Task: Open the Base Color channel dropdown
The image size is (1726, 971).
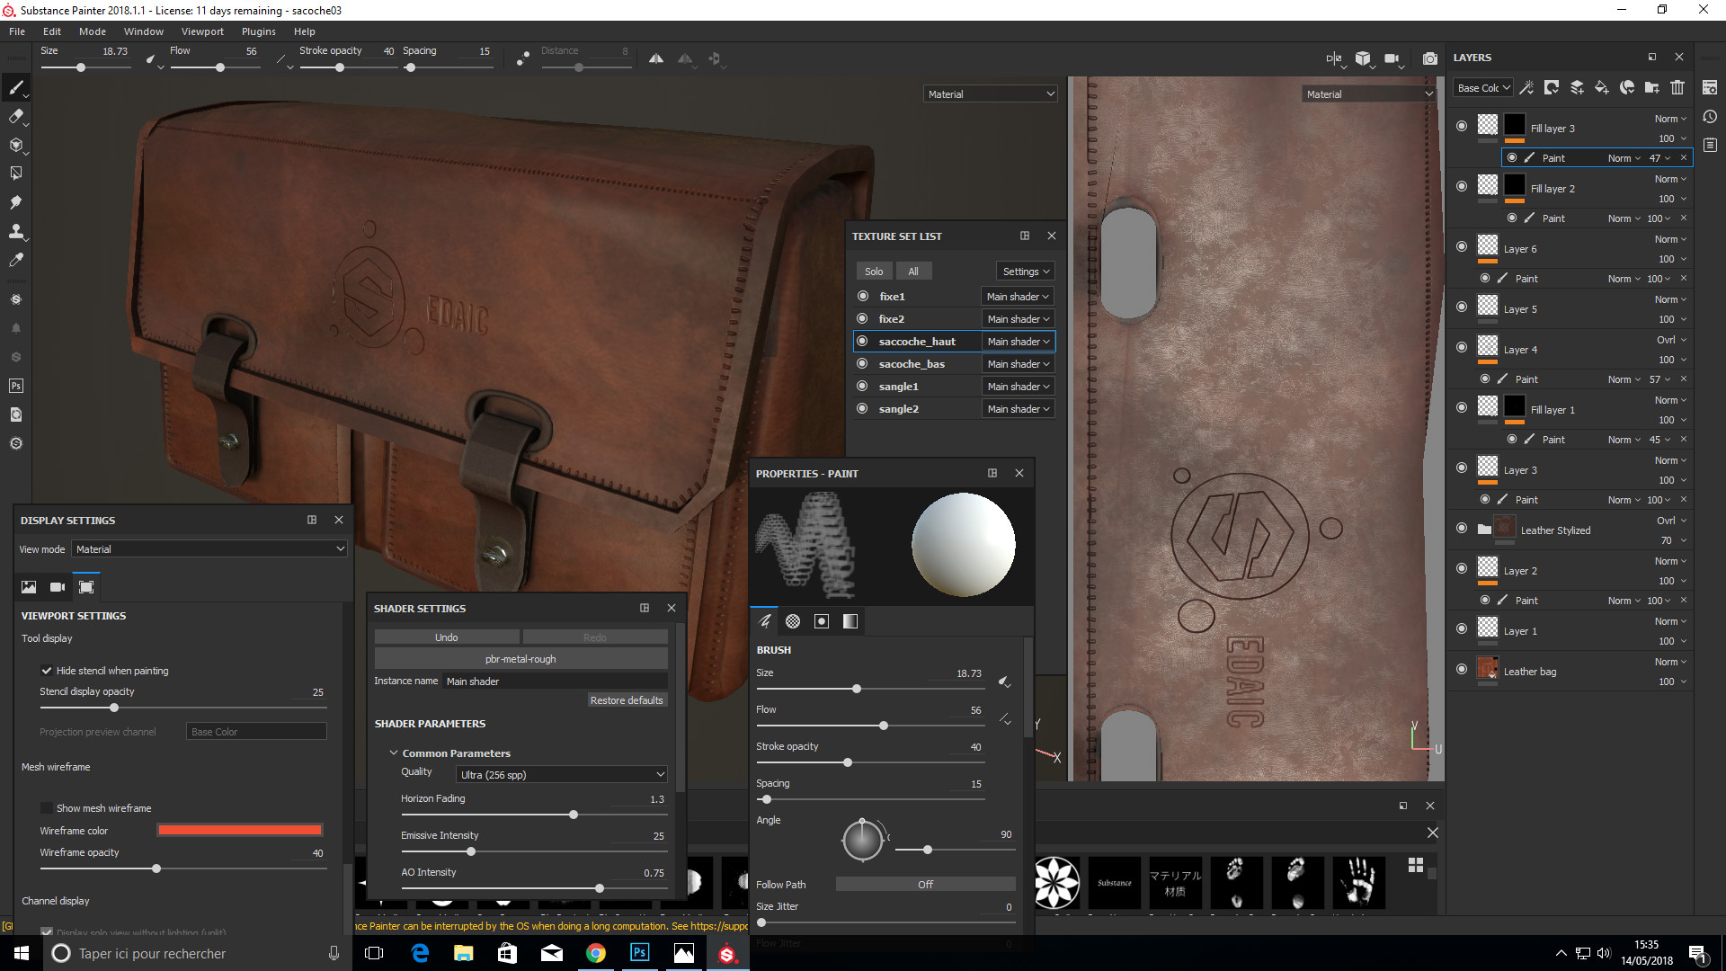Action: pos(1483,87)
